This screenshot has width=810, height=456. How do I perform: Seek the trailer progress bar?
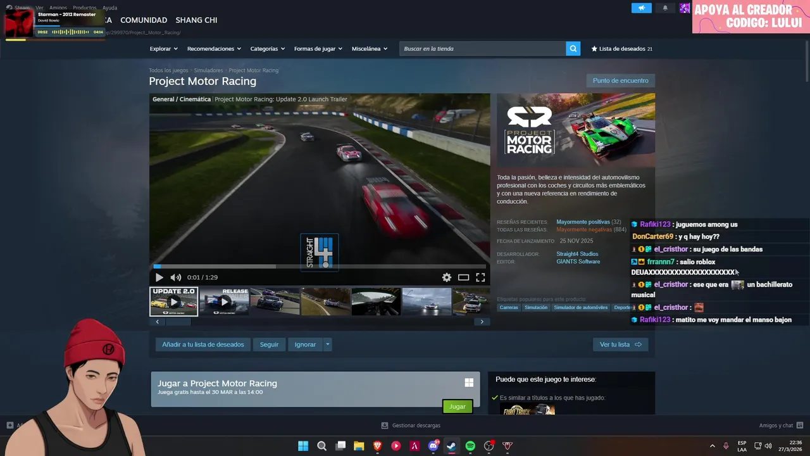tap(320, 267)
